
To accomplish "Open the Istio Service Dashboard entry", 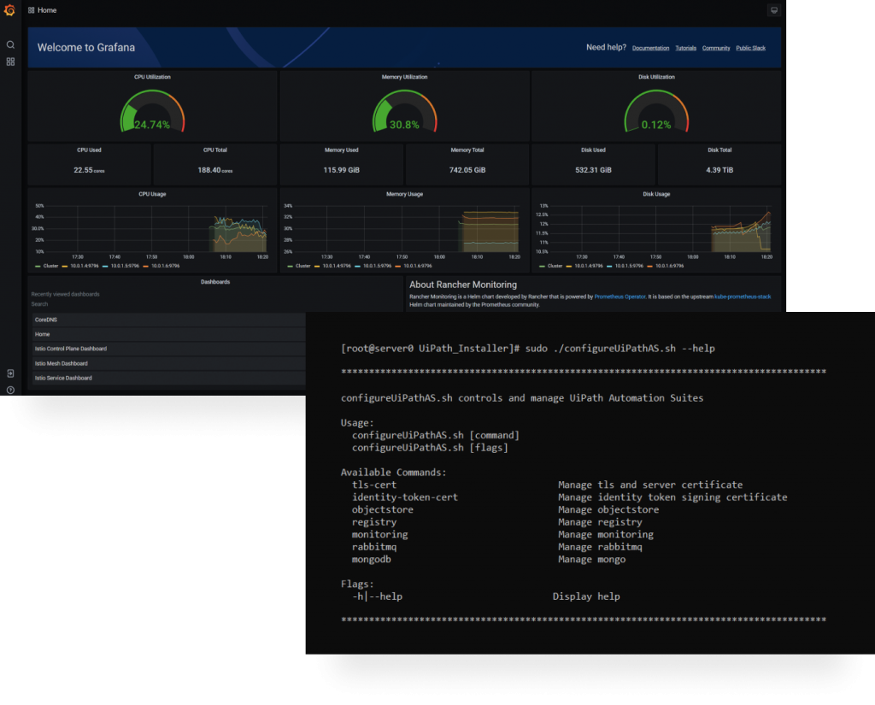I will coord(168,378).
